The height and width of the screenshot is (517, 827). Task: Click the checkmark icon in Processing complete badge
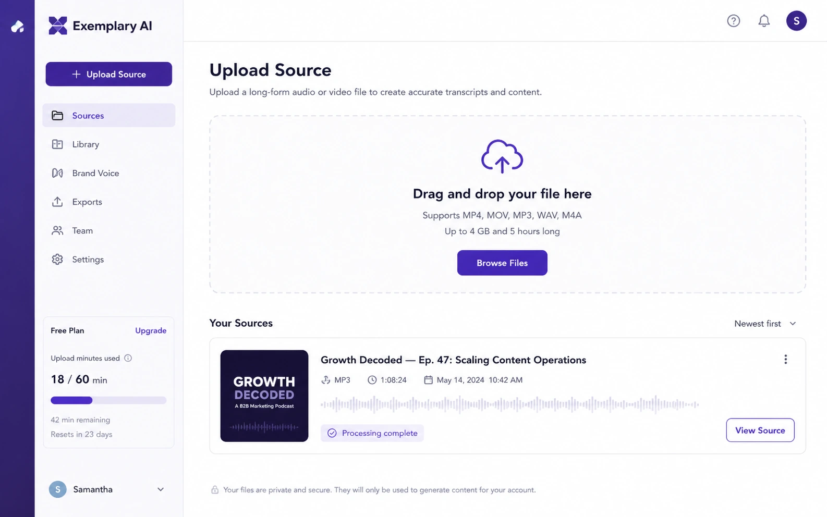(x=332, y=433)
